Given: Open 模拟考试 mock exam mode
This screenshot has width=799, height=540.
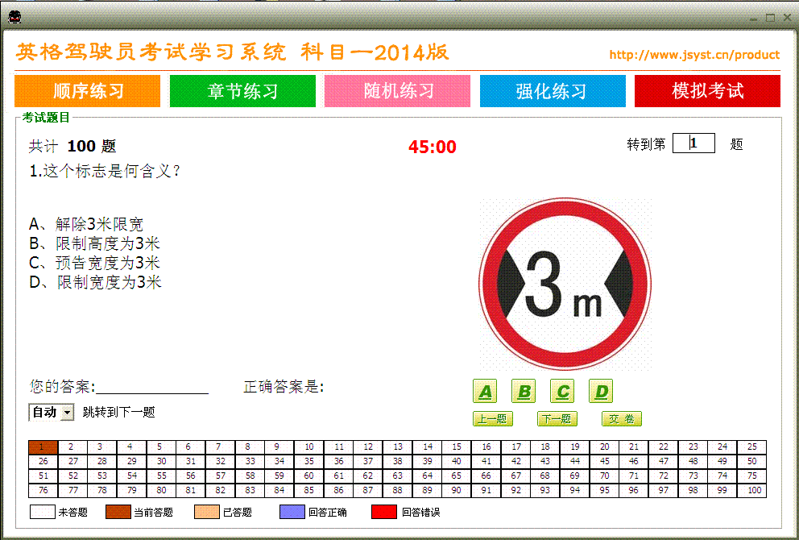Looking at the screenshot, I should pos(707,90).
